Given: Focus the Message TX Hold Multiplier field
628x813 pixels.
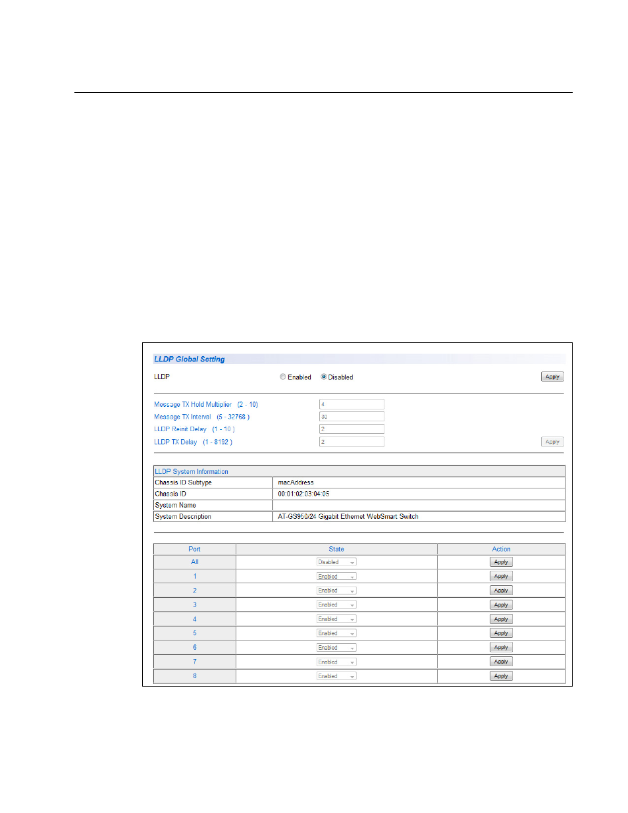Looking at the screenshot, I should coord(352,404).
